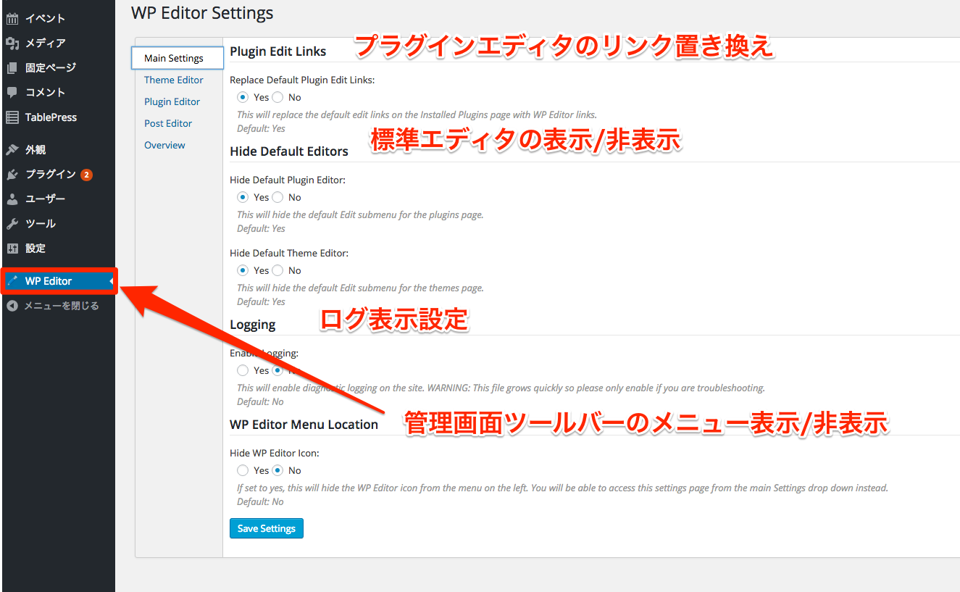This screenshot has height=592, width=960.
Task: Click the plugin update count badge 2
Action: pos(86,175)
